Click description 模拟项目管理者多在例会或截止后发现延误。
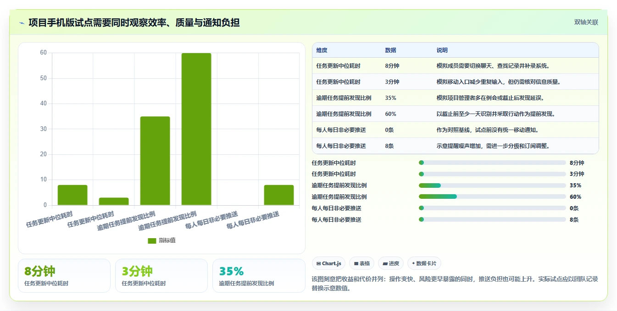 tap(490, 98)
